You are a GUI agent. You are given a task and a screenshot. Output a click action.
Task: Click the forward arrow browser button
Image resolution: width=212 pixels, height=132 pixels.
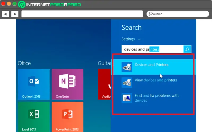click(15, 14)
